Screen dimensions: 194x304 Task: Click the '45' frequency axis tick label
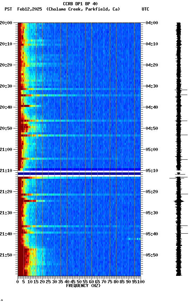coord(73,282)
